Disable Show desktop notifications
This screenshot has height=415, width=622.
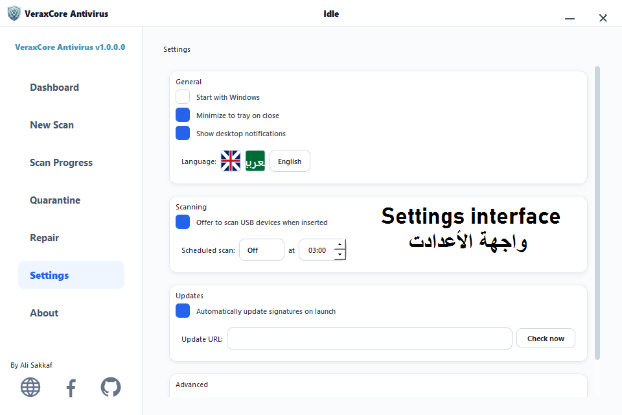pos(183,133)
